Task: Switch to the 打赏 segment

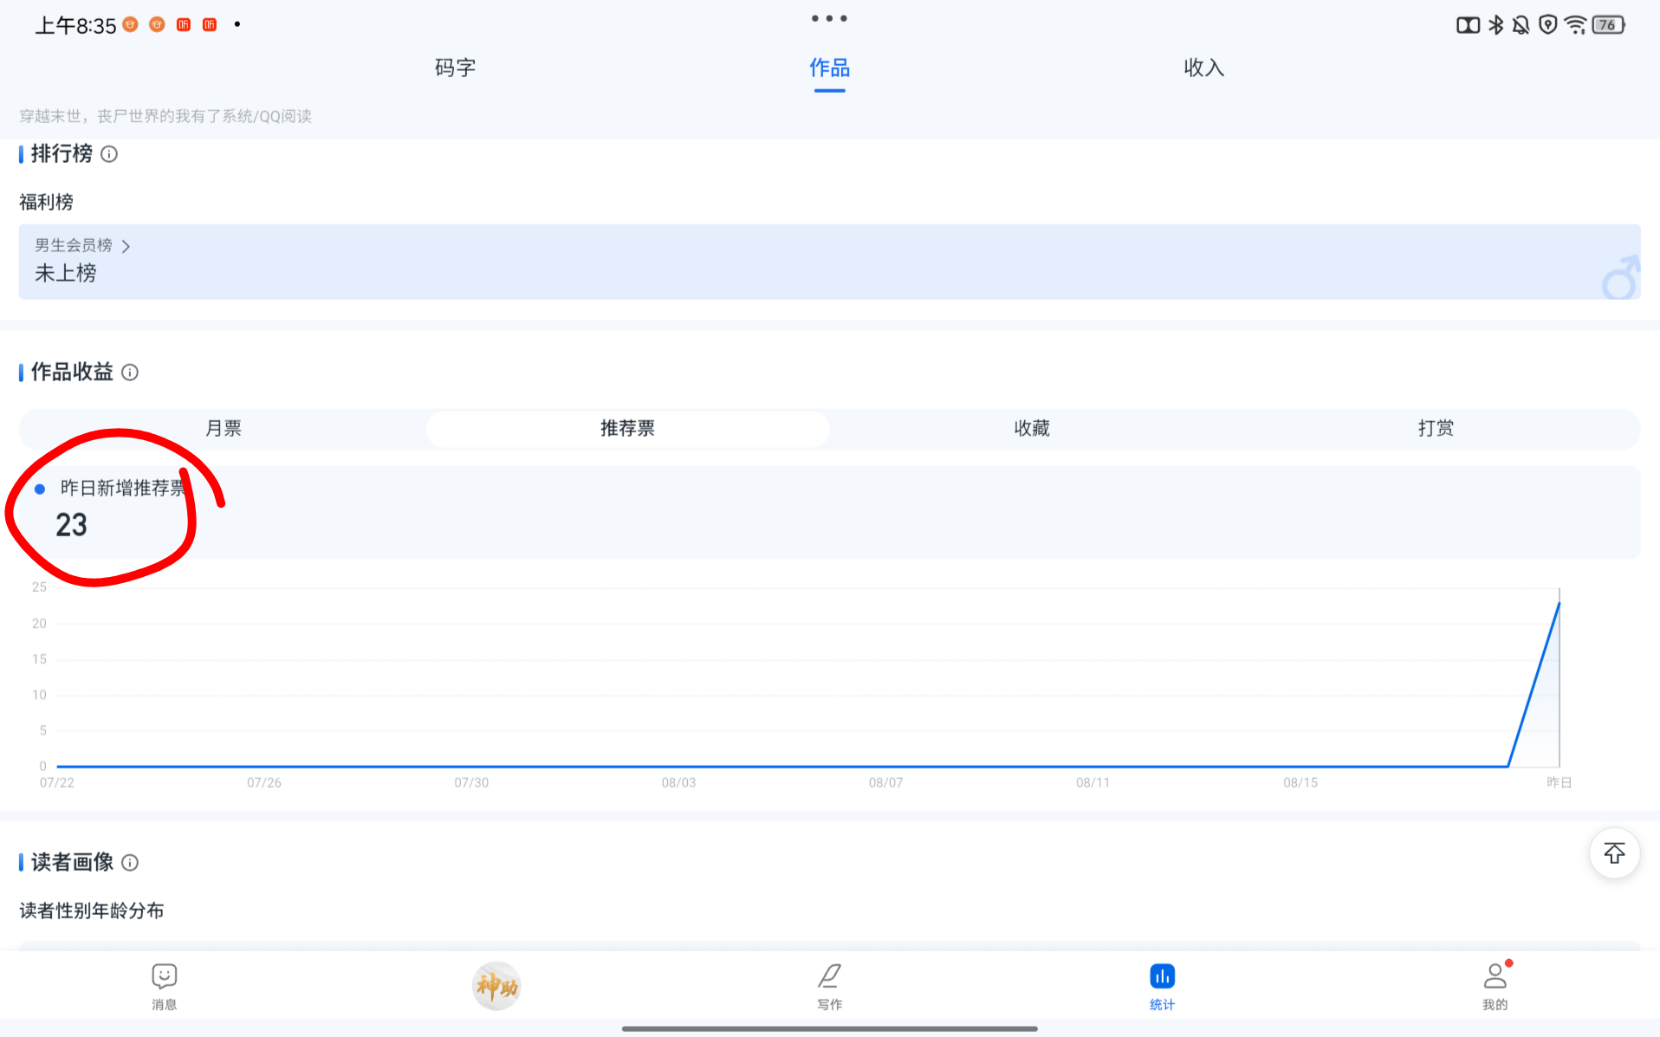Action: coord(1436,429)
